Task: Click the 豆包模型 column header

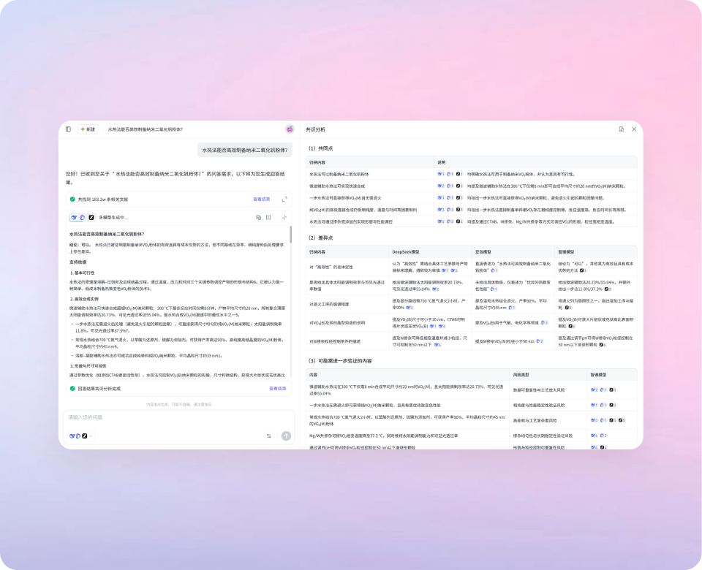Action: (483, 252)
